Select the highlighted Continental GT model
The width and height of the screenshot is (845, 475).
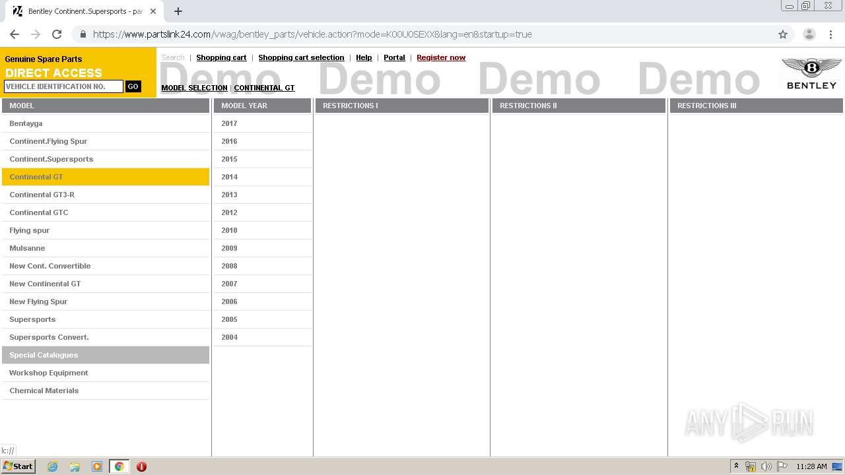[x=106, y=177]
